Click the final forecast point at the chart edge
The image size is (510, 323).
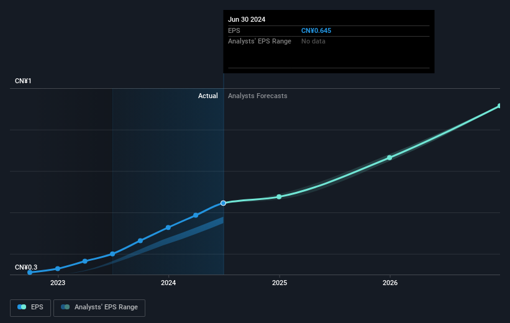[x=500, y=106]
